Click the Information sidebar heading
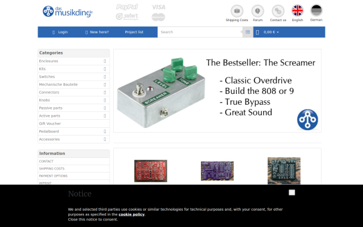This screenshot has height=227, width=363. 52,153
